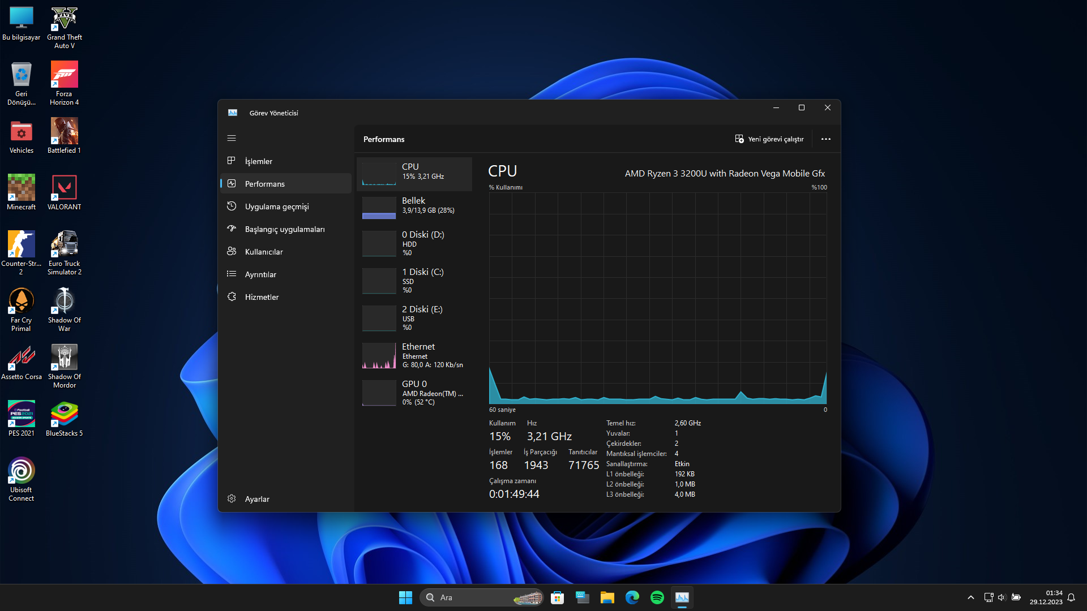Open the Ayrıntılar details page

(x=260, y=274)
